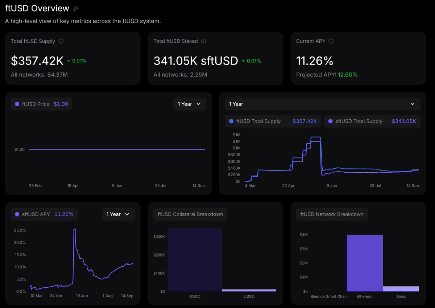
Task: Click the $800K axis label on supply chart
Action: coord(234,155)
